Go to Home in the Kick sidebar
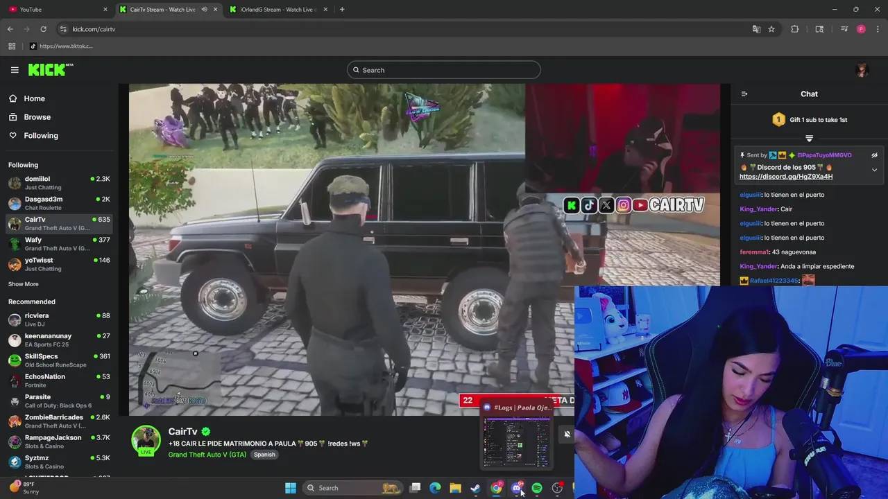This screenshot has width=888, height=499. 34,98
